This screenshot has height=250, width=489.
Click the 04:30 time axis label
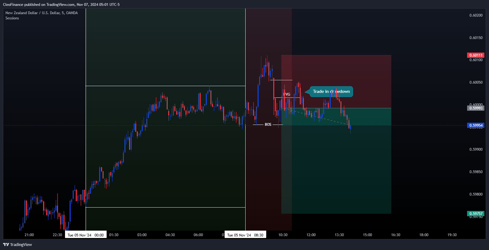pyautogui.click(x=170, y=235)
